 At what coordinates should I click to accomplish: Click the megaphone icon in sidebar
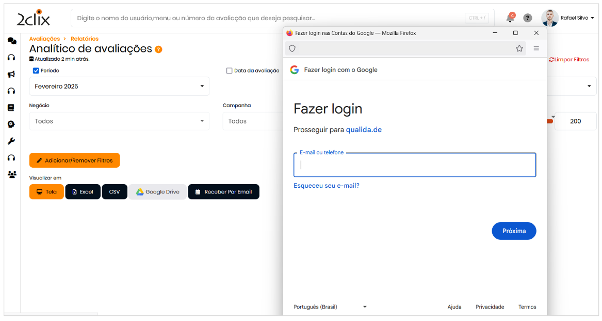(x=11, y=74)
